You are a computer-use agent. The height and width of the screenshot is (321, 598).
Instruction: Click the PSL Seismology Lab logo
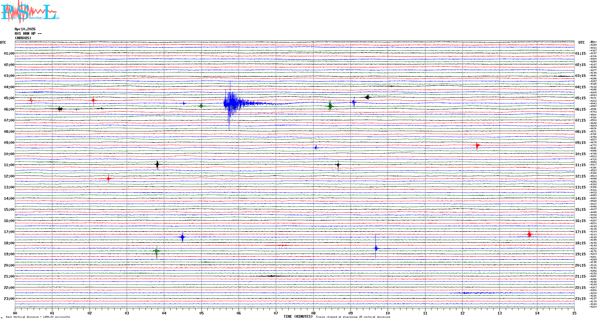pyautogui.click(x=30, y=12)
